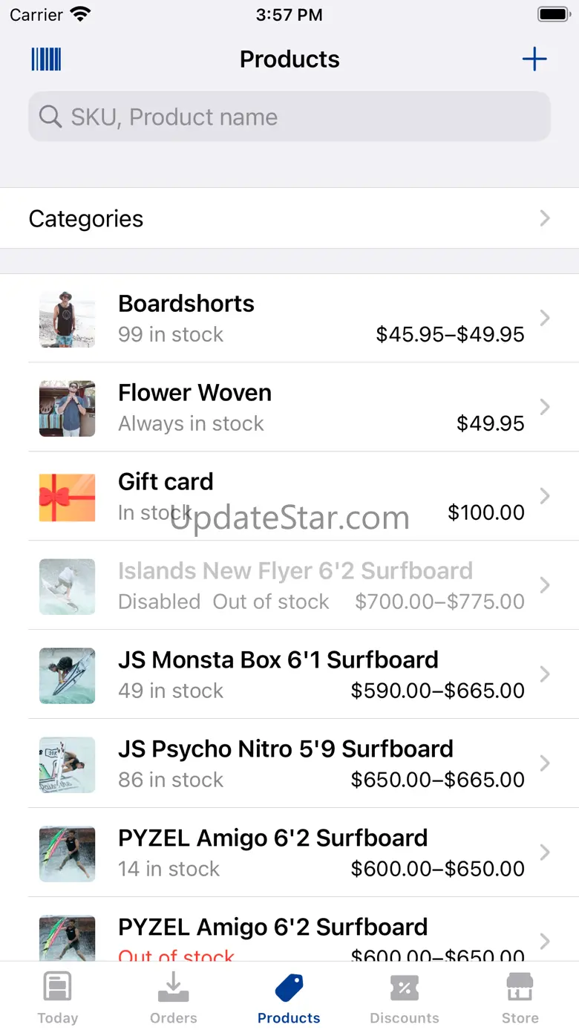
Task: Tap the plus icon to add product
Action: 534,59
